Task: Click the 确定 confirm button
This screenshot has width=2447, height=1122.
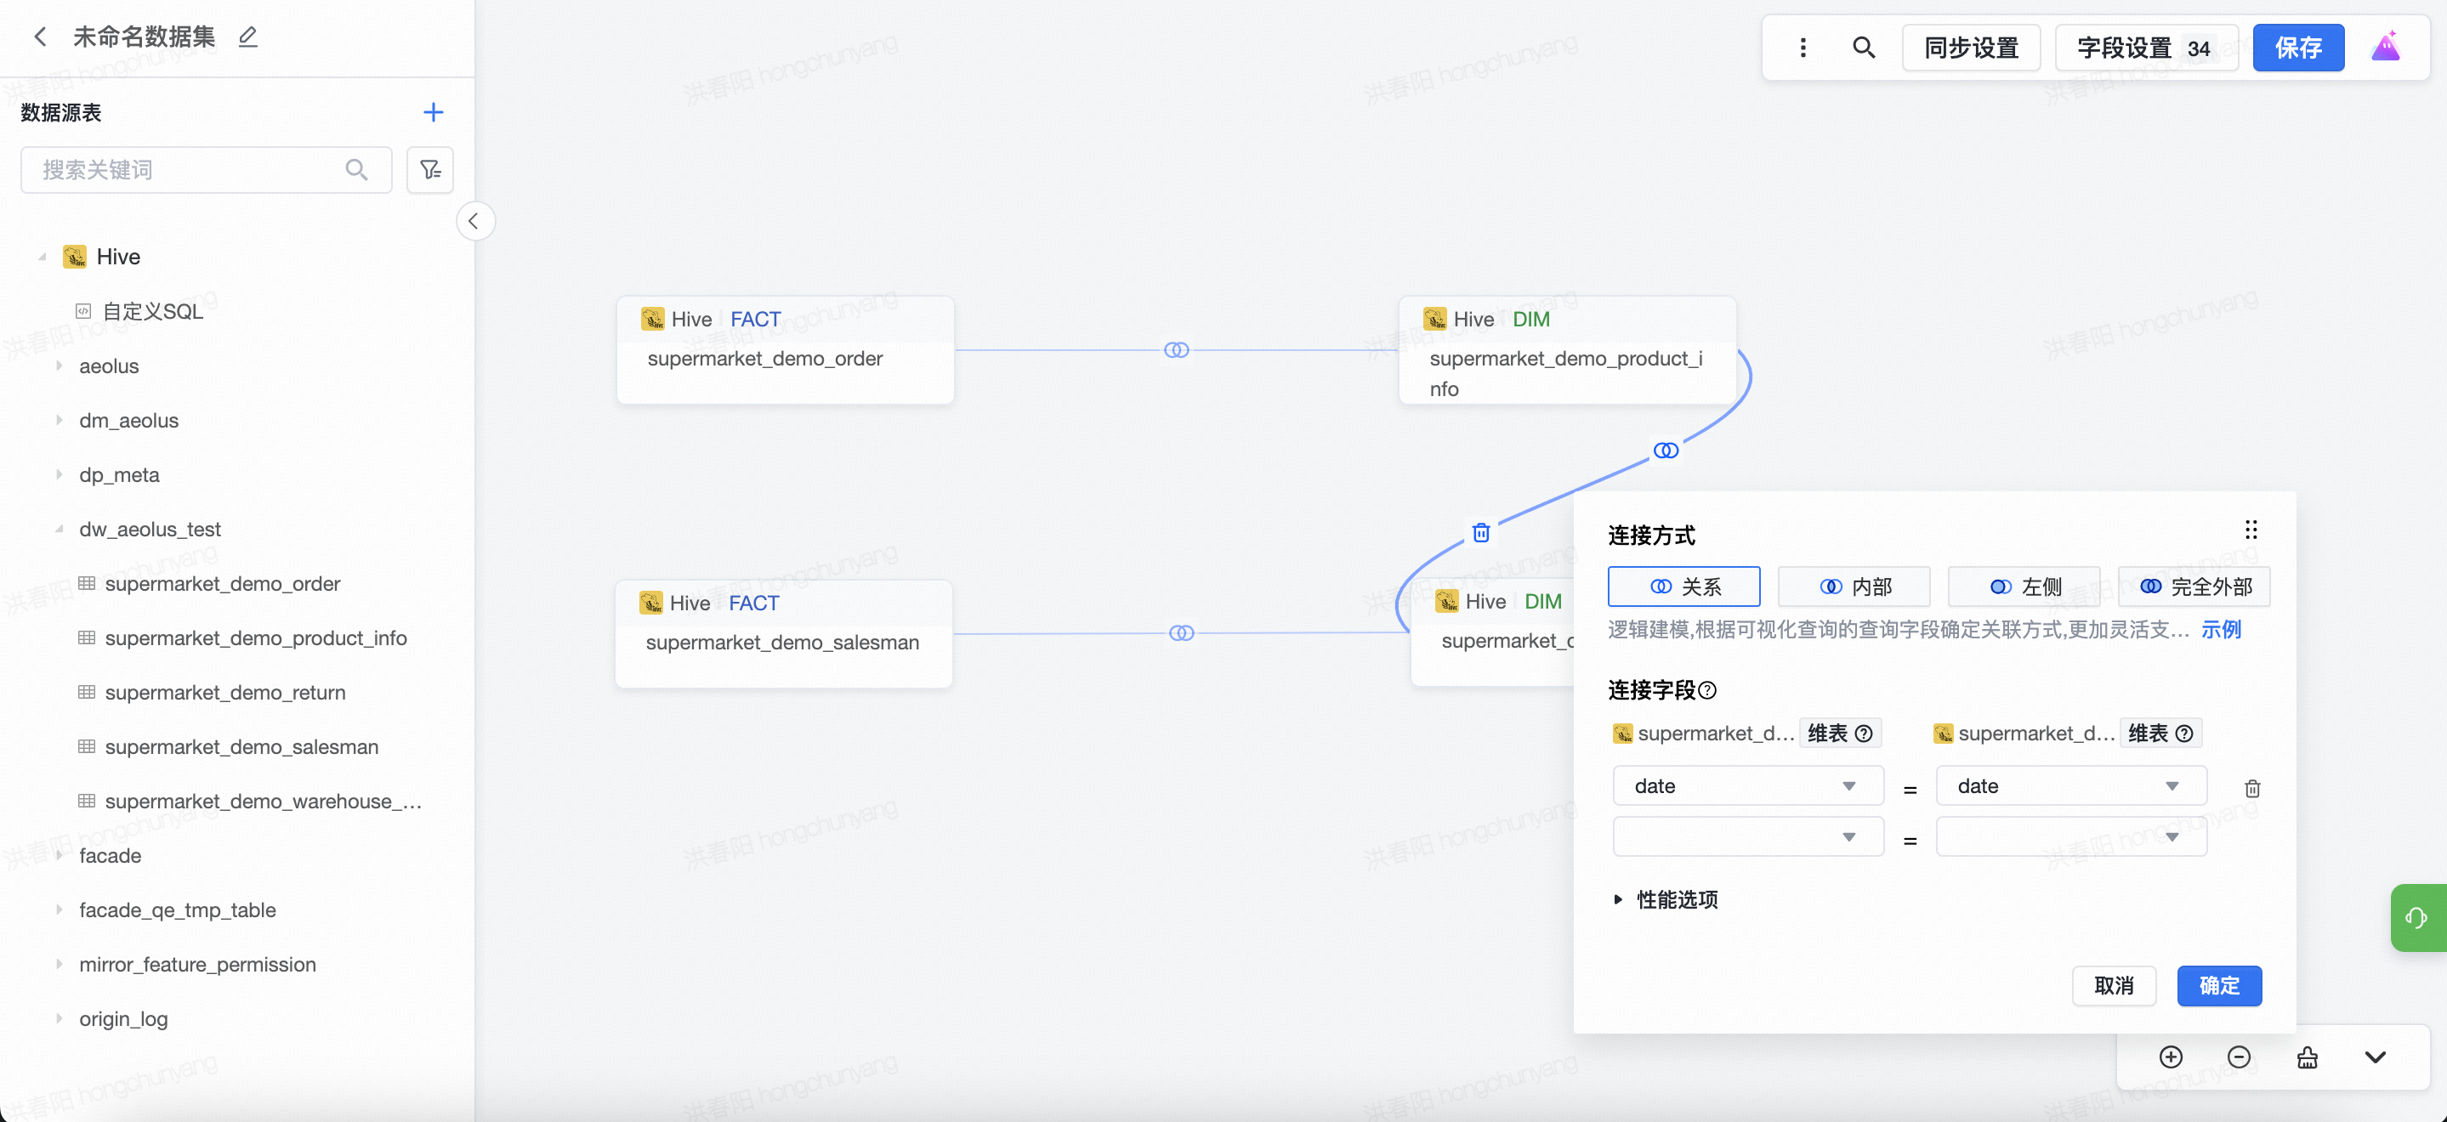Action: pos(2218,985)
